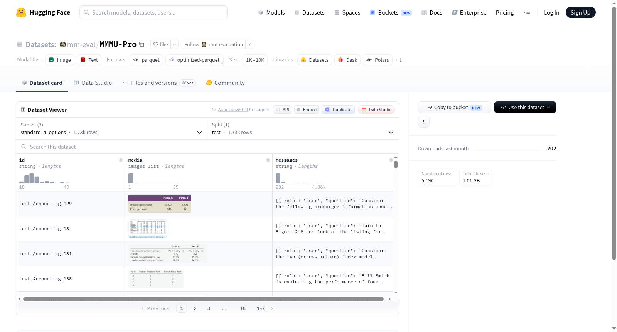Select the Dask library tag
Viewport: 617px width, 332px height.
point(347,60)
